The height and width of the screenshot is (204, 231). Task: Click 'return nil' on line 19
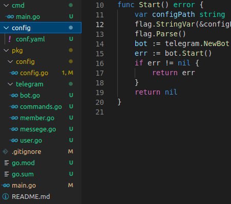coord(156,92)
